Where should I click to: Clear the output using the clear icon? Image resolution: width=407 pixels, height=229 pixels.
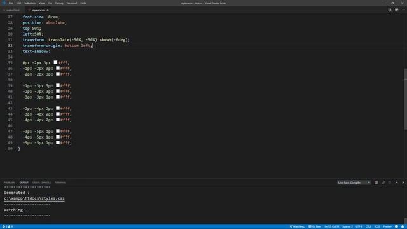376,183
